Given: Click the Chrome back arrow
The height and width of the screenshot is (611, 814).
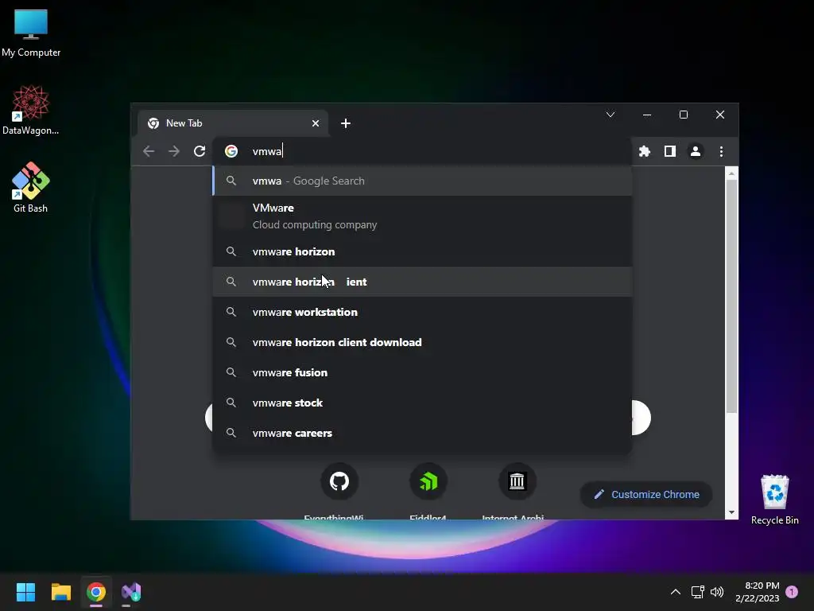Looking at the screenshot, I should pyautogui.click(x=149, y=151).
